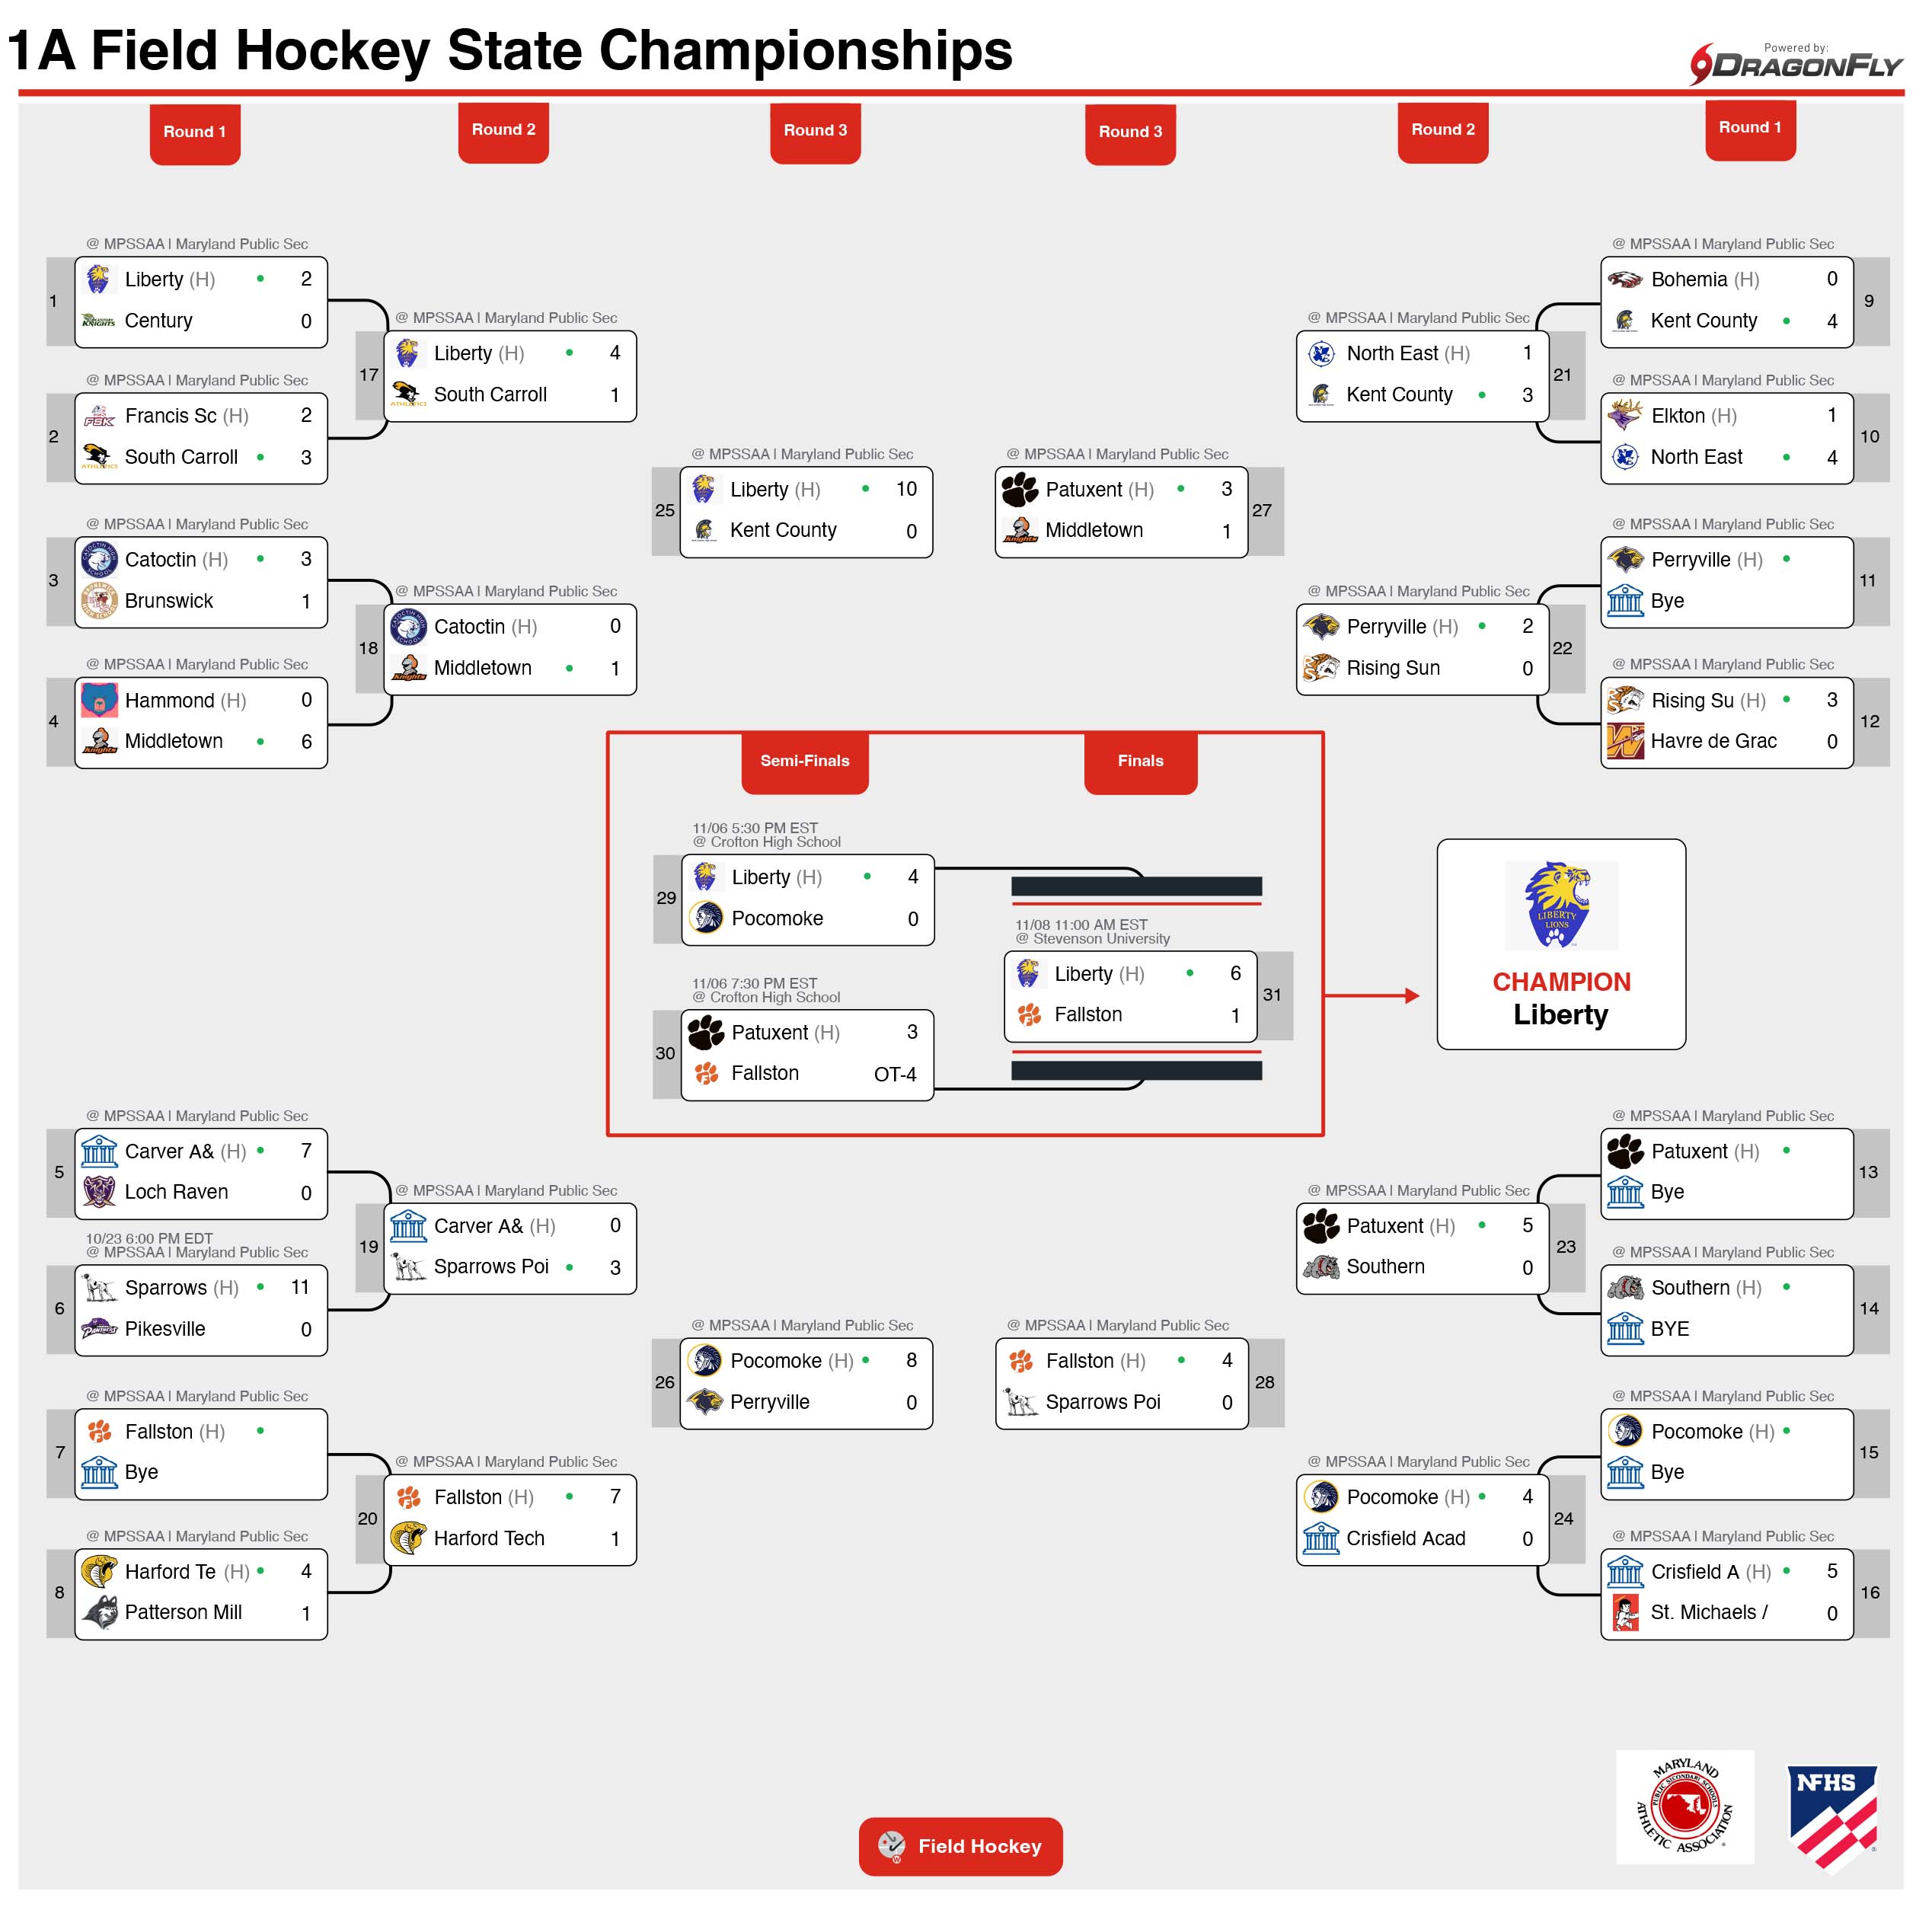Click Pocomoke logo in game 26
Image resolution: width=1932 pixels, height=1910 pixels.
pos(705,1361)
